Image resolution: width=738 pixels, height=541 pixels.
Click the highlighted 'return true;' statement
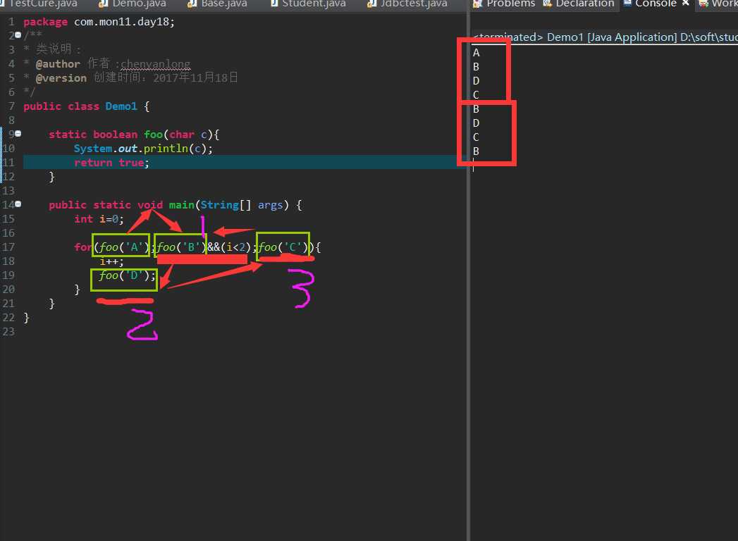(111, 163)
